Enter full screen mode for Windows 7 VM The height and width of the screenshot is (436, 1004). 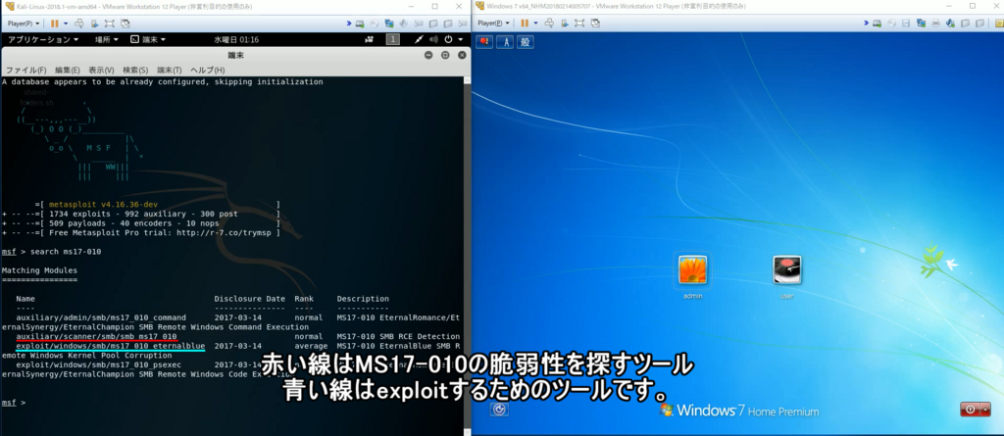tap(579, 24)
